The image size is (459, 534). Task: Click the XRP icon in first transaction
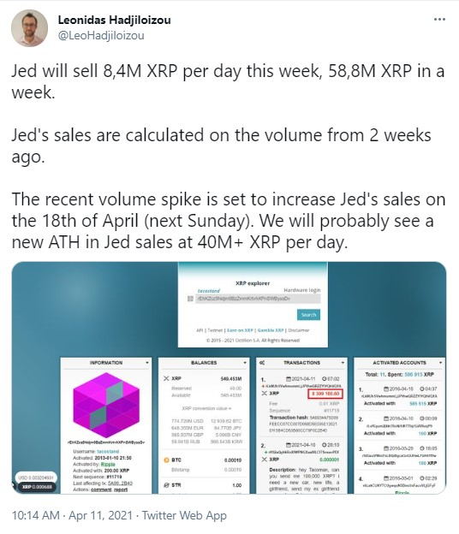(x=264, y=394)
